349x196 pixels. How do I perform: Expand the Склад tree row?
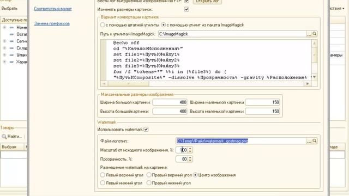point(4,48)
